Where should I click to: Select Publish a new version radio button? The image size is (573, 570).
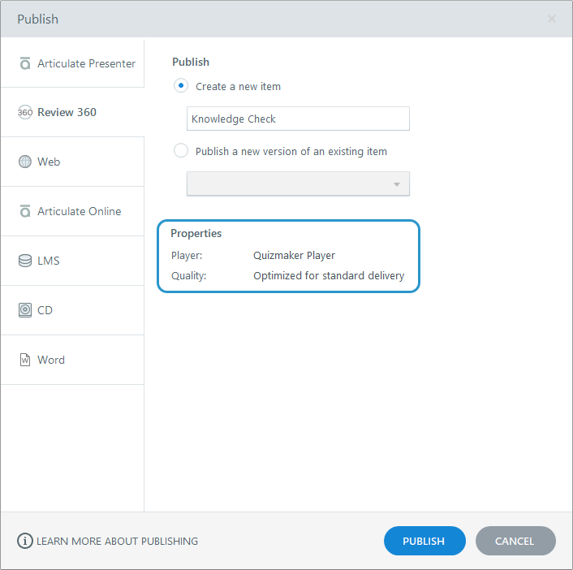click(181, 151)
